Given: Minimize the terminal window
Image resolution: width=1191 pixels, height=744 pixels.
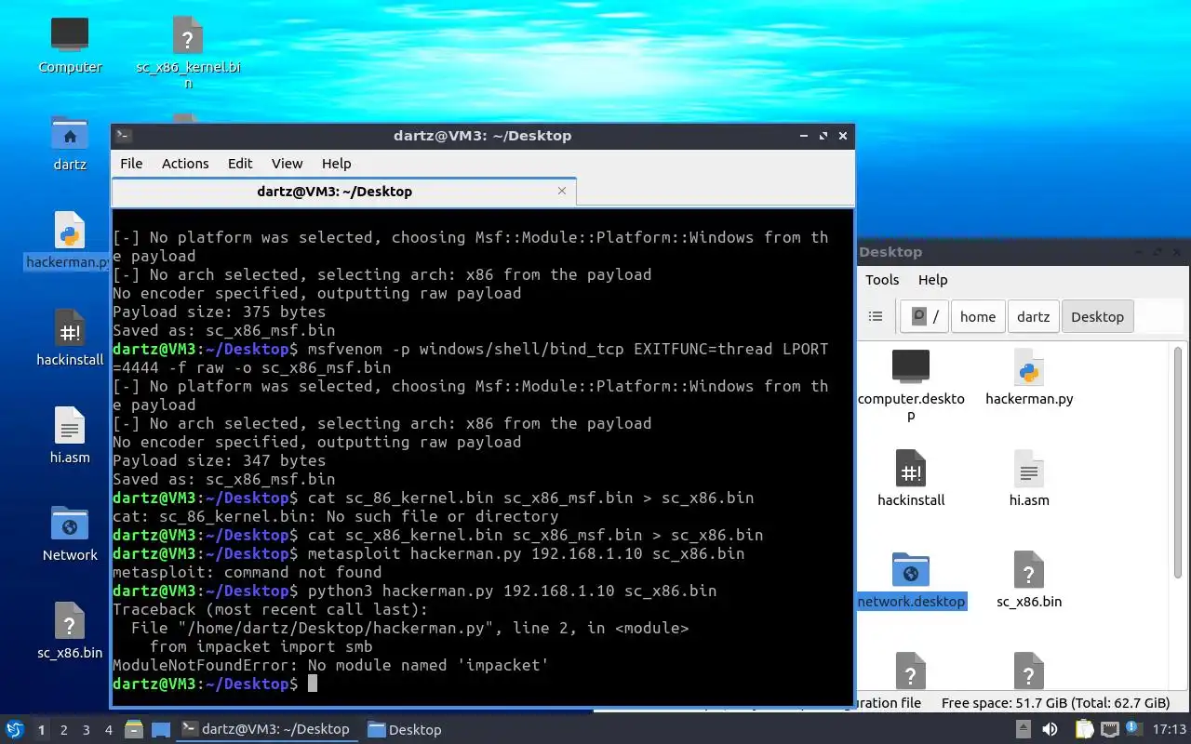Looking at the screenshot, I should click(804, 136).
